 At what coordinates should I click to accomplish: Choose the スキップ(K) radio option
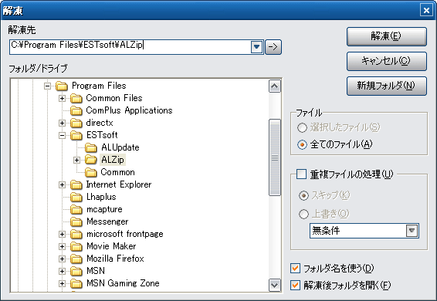pos(303,195)
